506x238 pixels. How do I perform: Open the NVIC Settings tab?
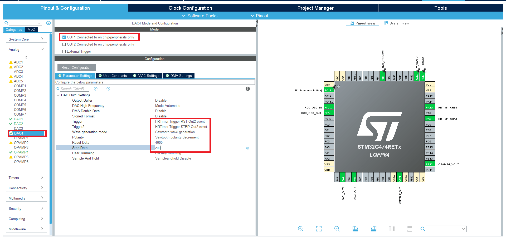[146, 76]
